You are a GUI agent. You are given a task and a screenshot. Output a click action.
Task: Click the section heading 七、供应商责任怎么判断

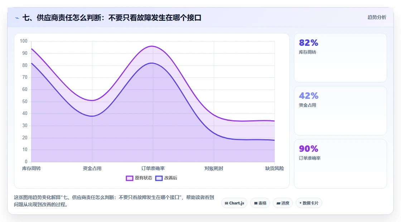(112, 18)
